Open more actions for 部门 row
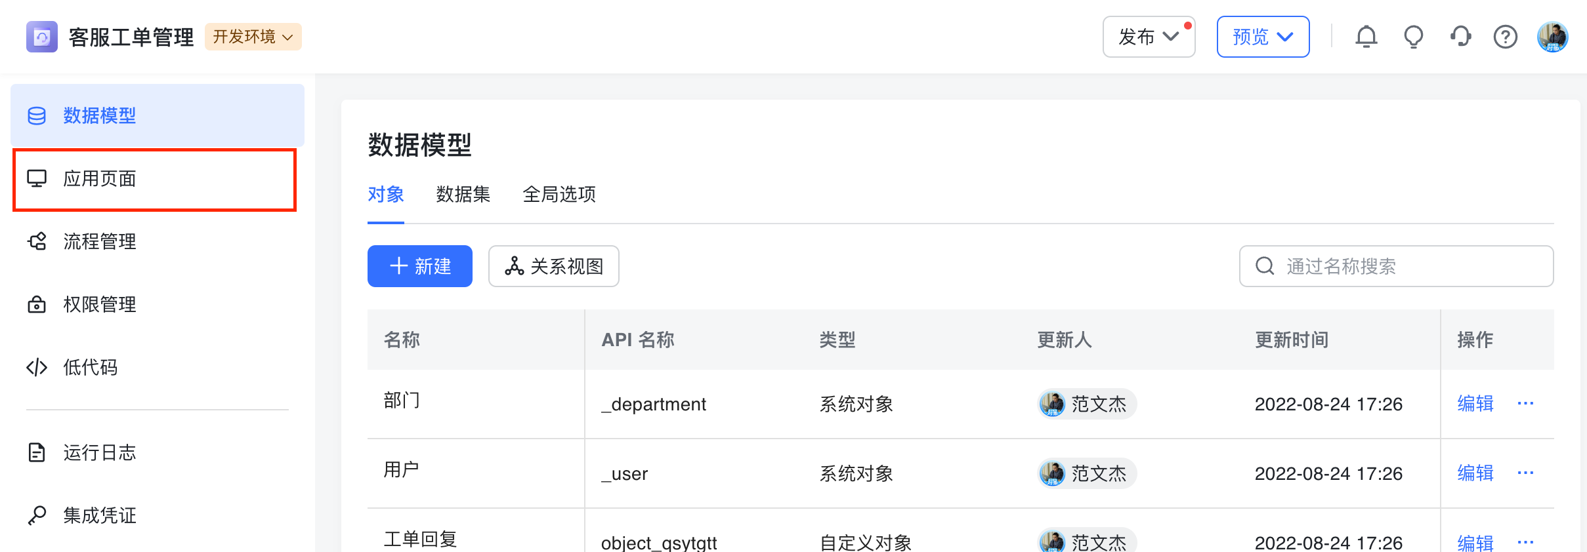This screenshot has height=552, width=1587. pos(1525,404)
